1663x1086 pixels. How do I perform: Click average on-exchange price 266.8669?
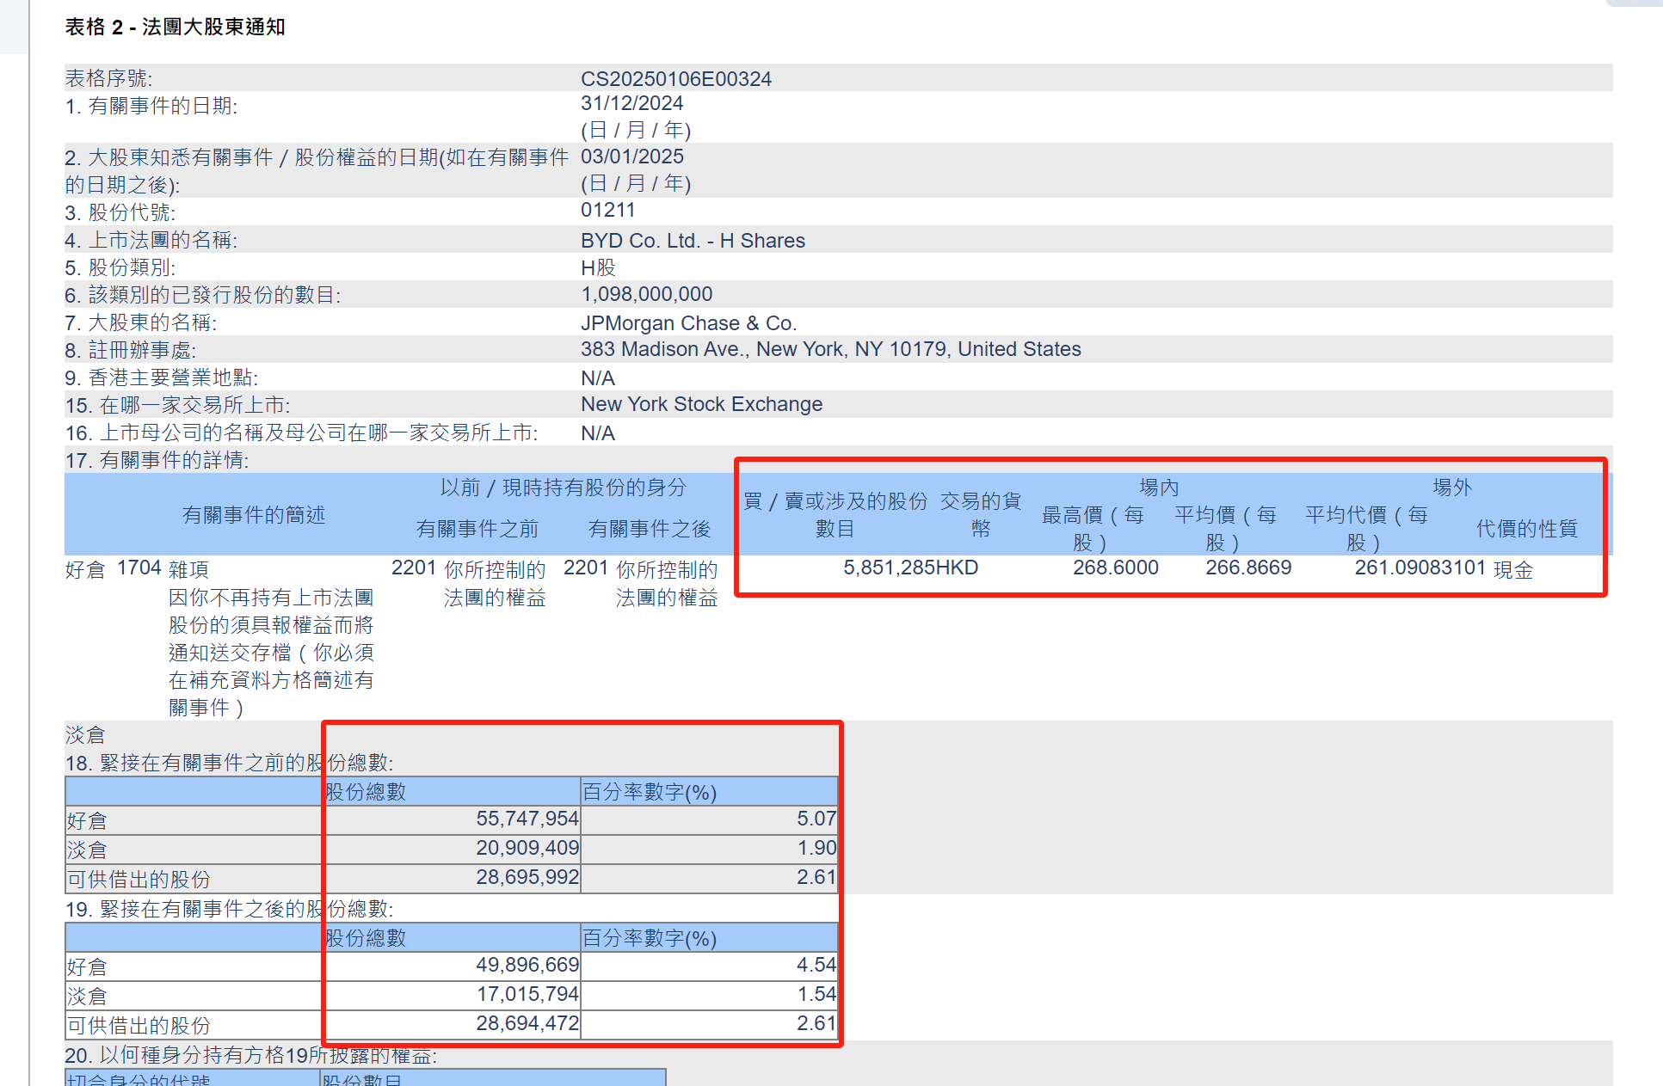pos(1248,568)
